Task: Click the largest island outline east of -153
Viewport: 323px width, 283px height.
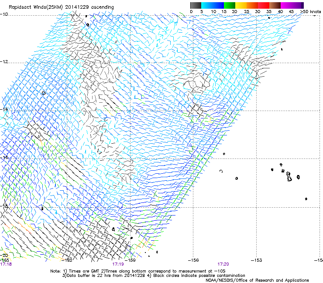Action: (x=289, y=177)
